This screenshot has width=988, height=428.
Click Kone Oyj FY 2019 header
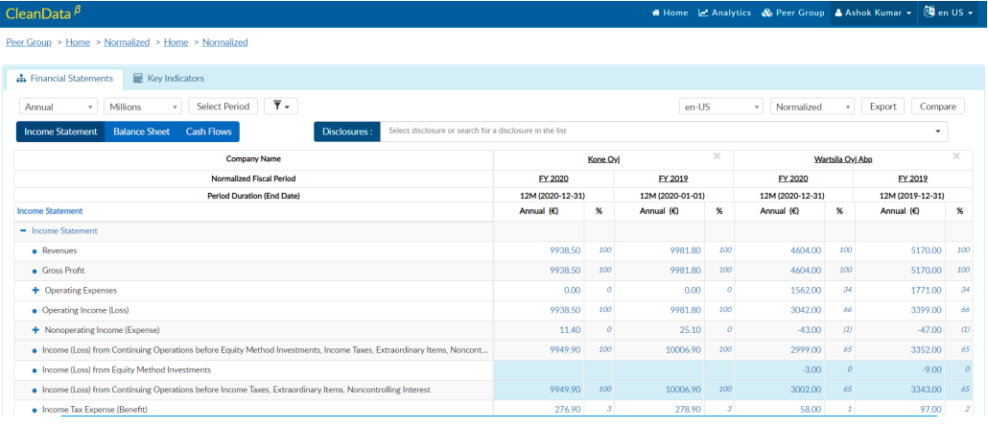[673, 178]
